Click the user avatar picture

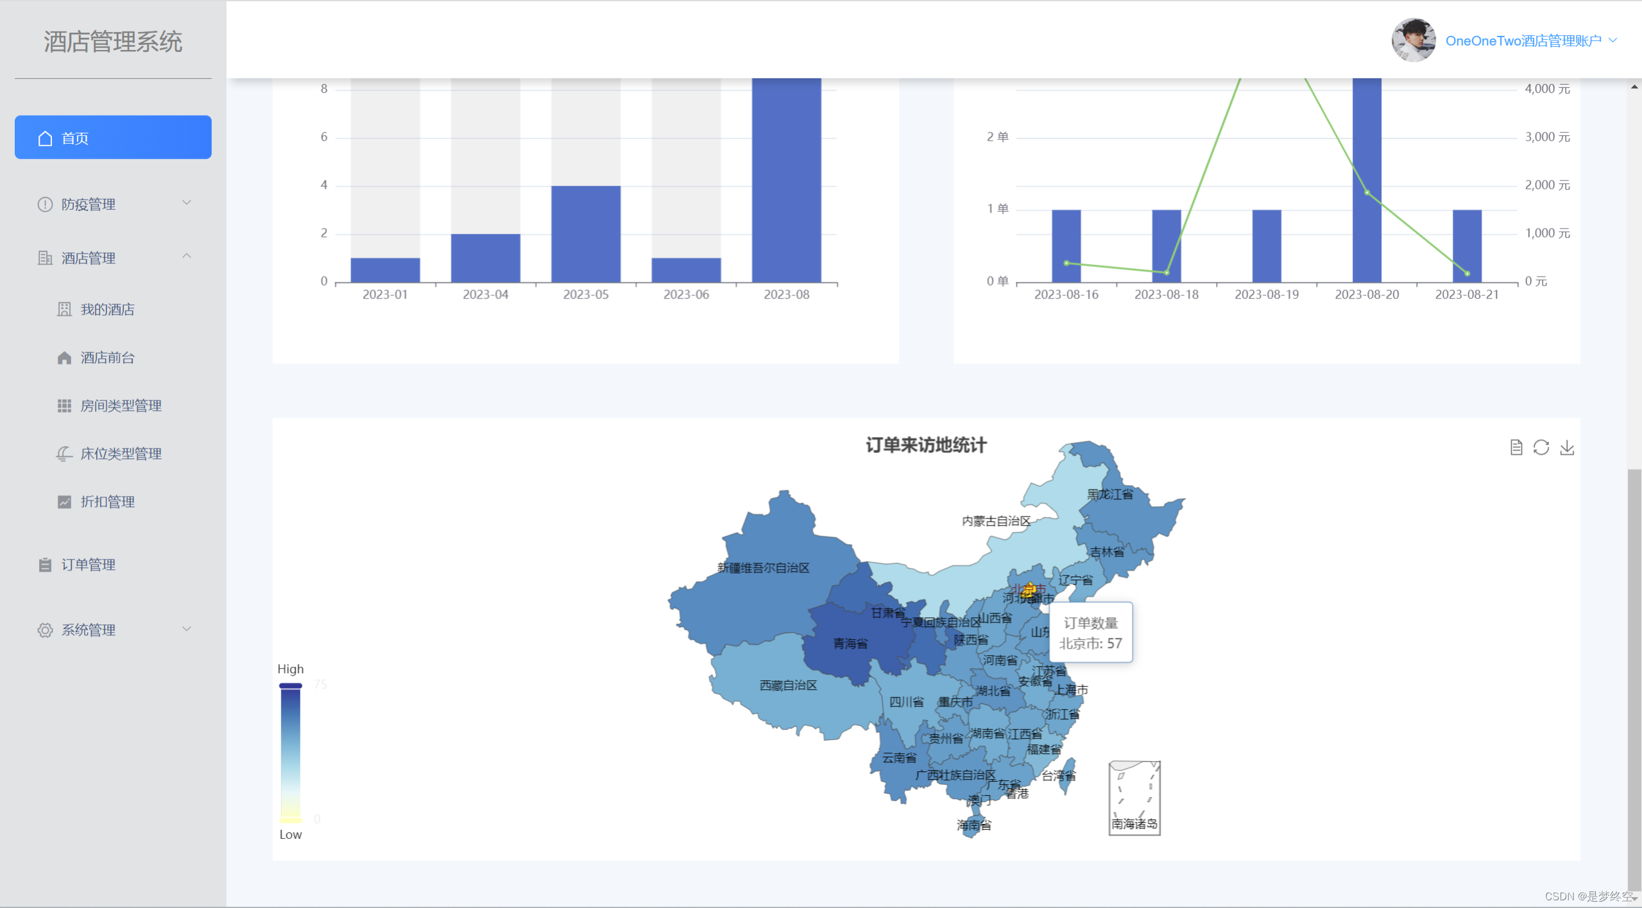pos(1414,40)
